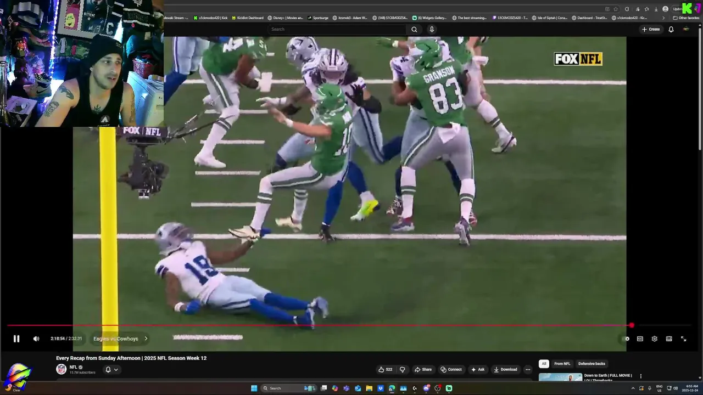Click the Ask button

(478, 369)
